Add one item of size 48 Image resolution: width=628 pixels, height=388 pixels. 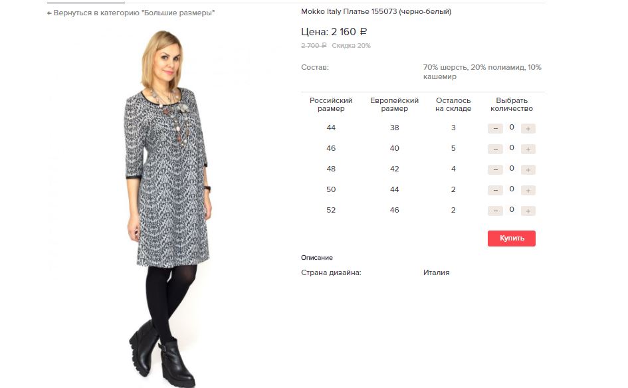pos(528,170)
